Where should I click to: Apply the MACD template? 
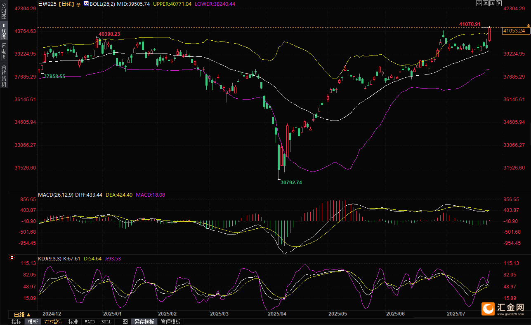(90, 322)
